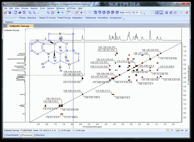
Task: Click the red-and-blue icon left of From
Action: tap(117, 13)
